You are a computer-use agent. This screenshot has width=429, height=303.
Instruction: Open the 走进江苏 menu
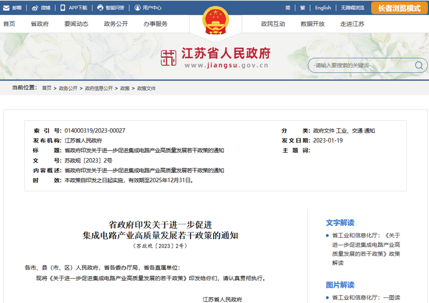click(x=352, y=24)
